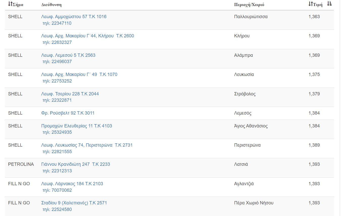Click the phone number 25324935
This screenshot has height=216, width=347.
coord(57,132)
